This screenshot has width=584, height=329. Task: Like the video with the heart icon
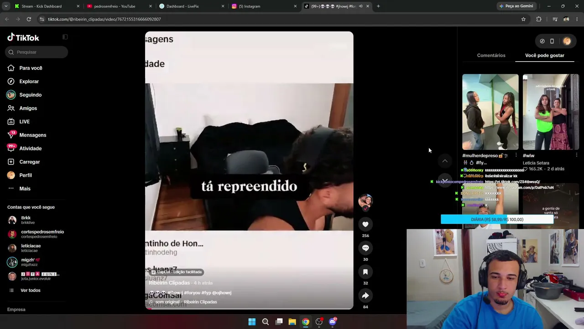pyautogui.click(x=365, y=224)
